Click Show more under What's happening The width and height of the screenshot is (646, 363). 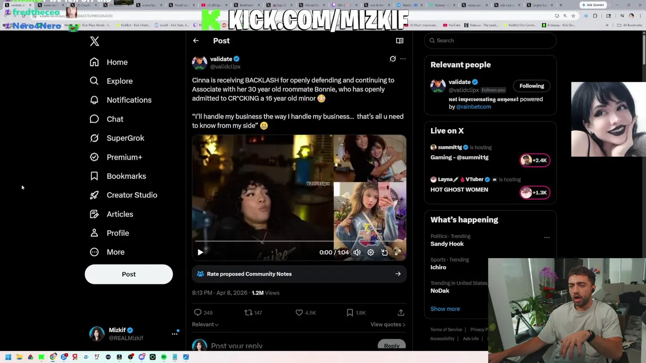(x=445, y=309)
